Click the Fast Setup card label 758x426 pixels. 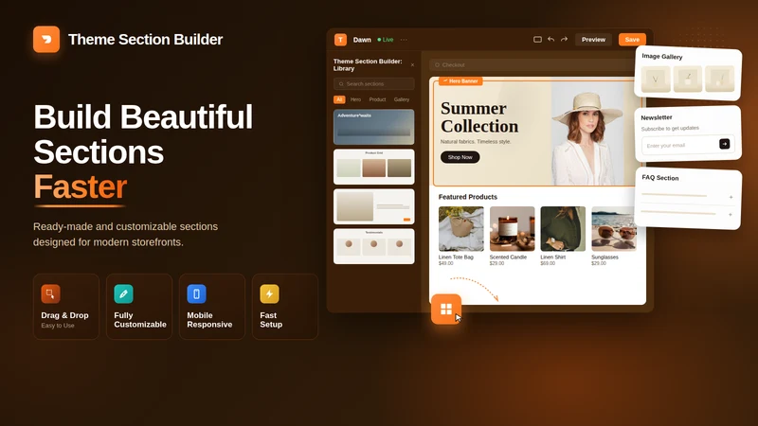pos(271,320)
